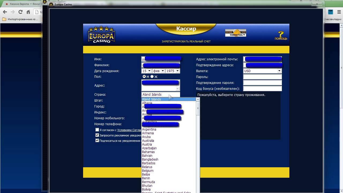The image size is (343, 193).
Task: Open the birth day dropdown showing 15
Action: point(146,71)
